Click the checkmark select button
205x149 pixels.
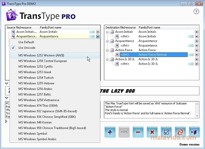coord(166,132)
